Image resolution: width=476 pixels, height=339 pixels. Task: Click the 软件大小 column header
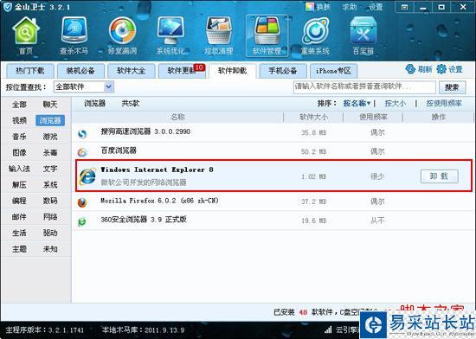point(313,117)
